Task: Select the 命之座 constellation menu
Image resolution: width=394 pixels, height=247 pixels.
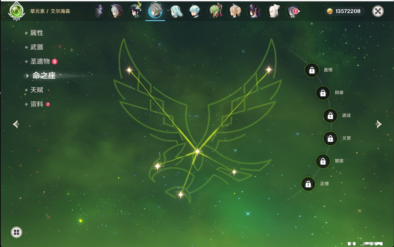Action: (44, 76)
